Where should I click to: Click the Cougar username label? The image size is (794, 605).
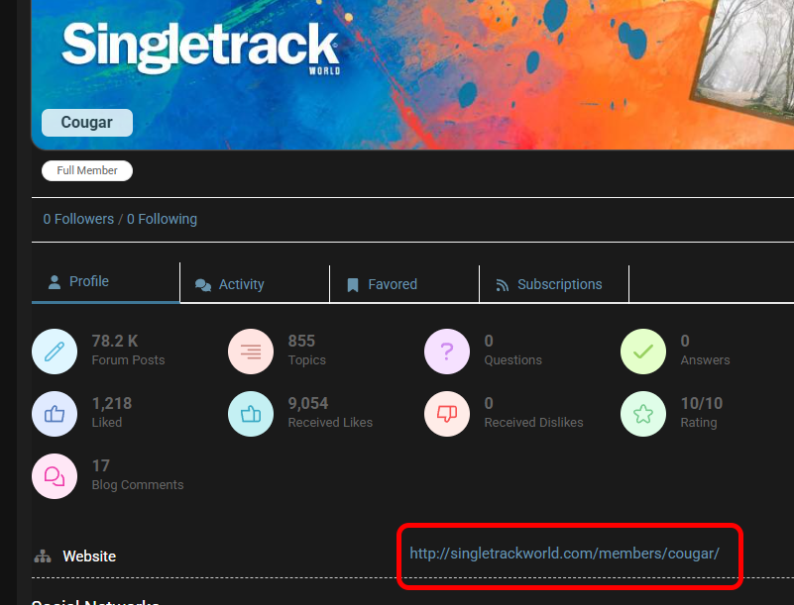tap(86, 123)
